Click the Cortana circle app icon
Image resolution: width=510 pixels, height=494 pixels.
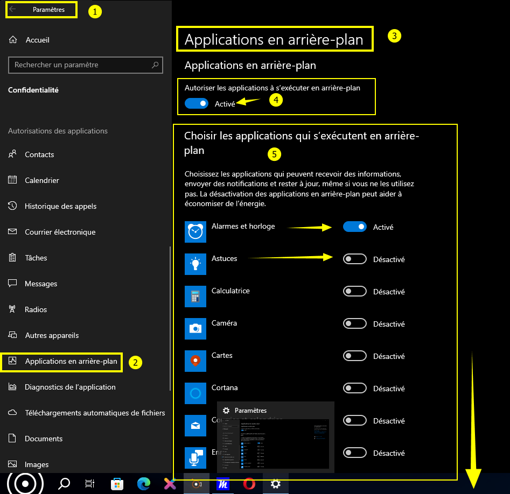[x=195, y=393]
